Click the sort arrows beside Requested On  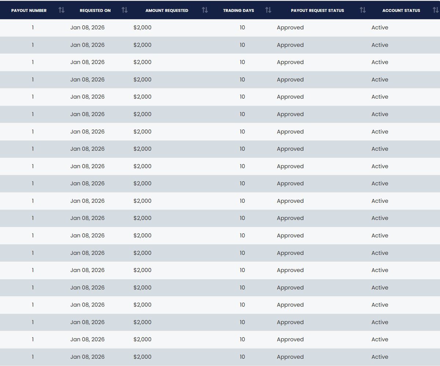click(x=125, y=10)
